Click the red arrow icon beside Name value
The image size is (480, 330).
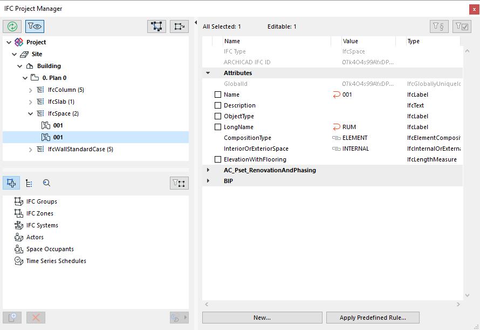tap(337, 95)
